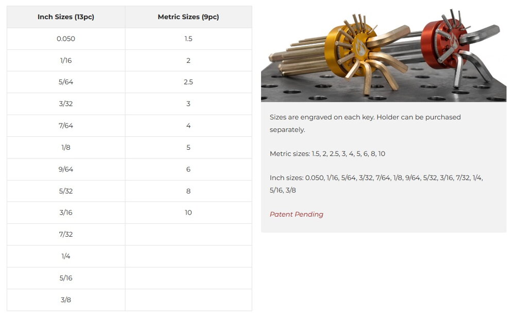Click the 3/32 inch size entry
Image resolution: width=515 pixels, height=316 pixels.
[x=66, y=103]
